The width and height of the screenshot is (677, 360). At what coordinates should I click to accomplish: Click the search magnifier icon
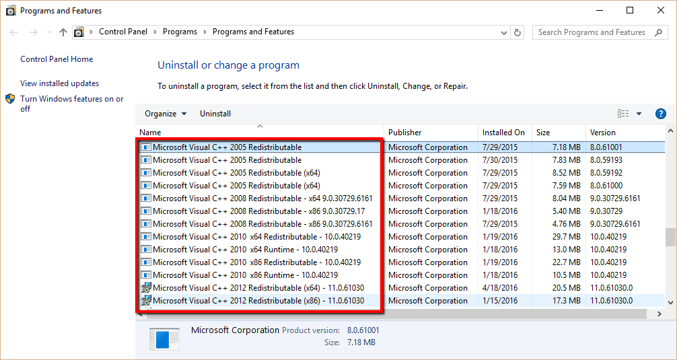click(x=659, y=32)
